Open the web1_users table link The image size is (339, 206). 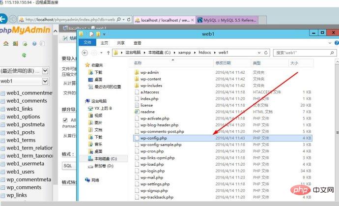pyautogui.click(x=21, y=172)
